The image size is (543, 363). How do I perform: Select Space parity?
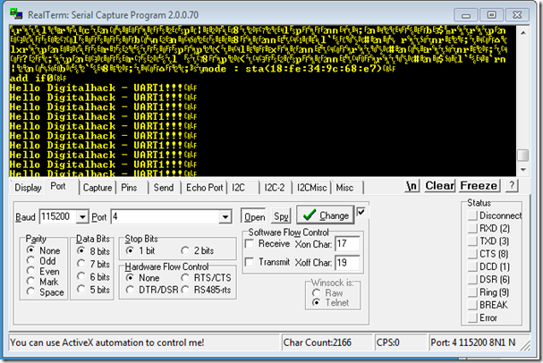tap(46, 291)
